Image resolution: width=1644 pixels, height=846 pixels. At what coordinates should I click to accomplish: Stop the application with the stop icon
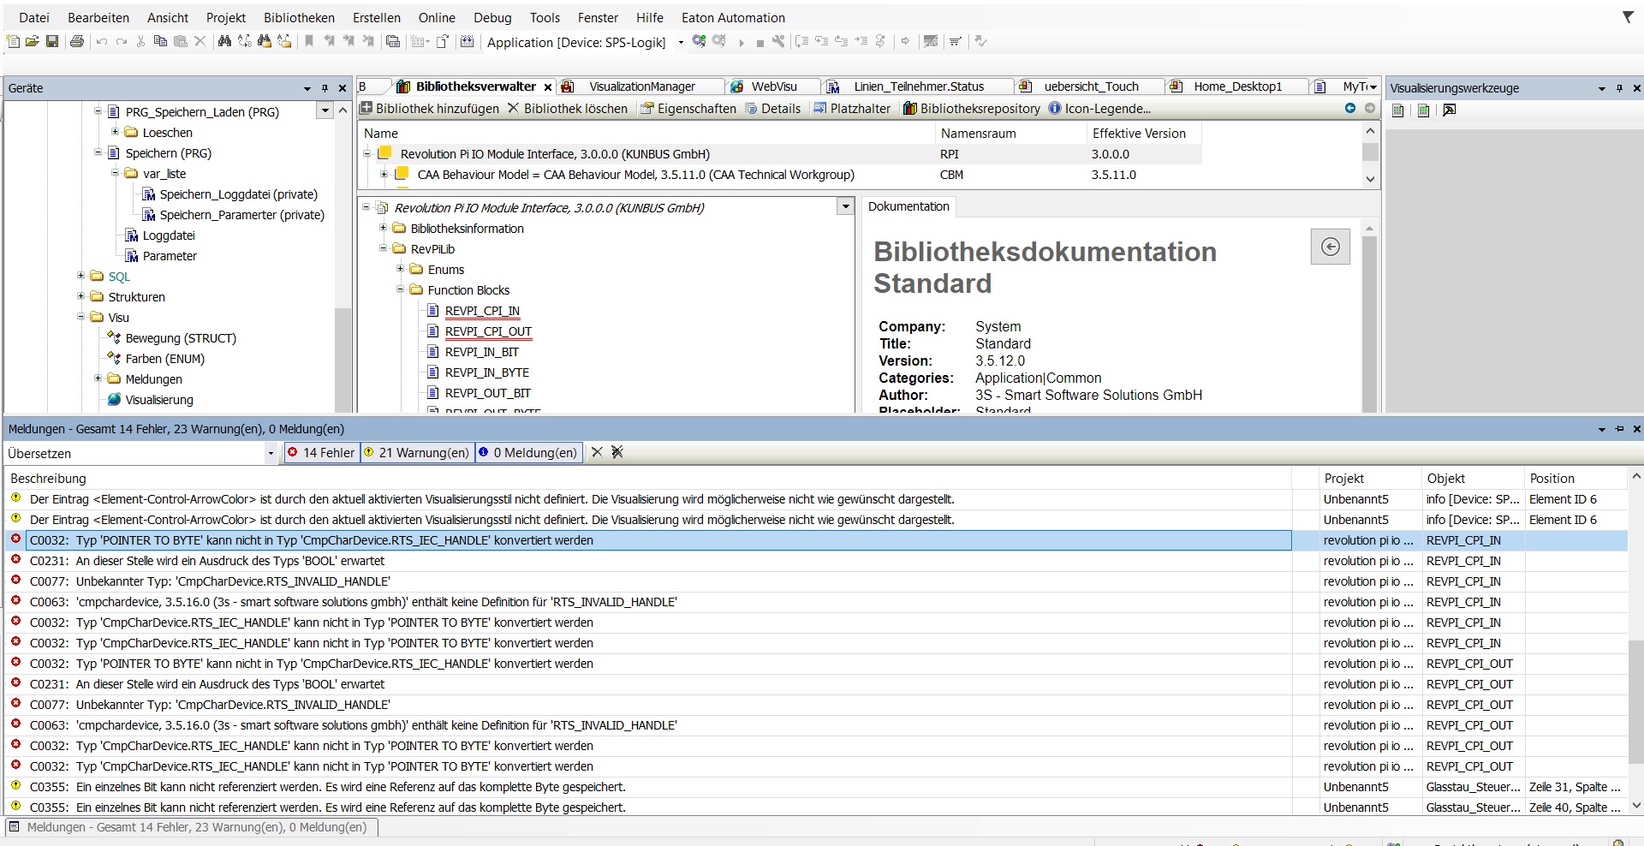759,43
